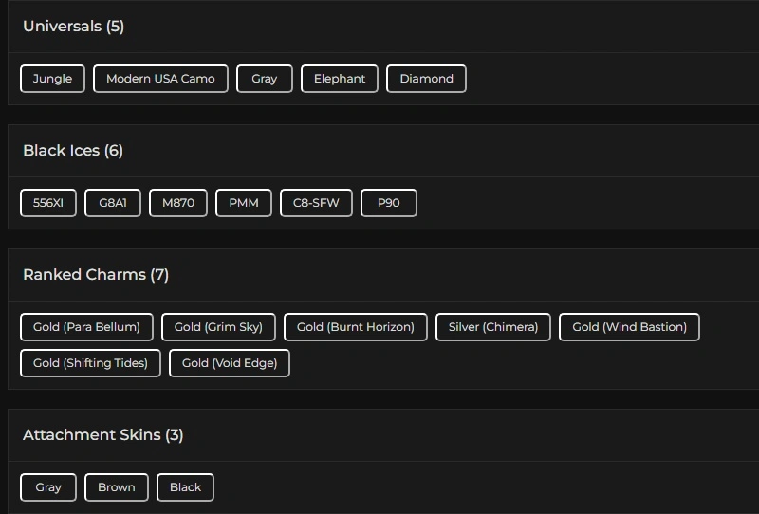The height and width of the screenshot is (514, 759).
Task: Select the C8-SFW Black Ice tag
Action: coord(317,203)
